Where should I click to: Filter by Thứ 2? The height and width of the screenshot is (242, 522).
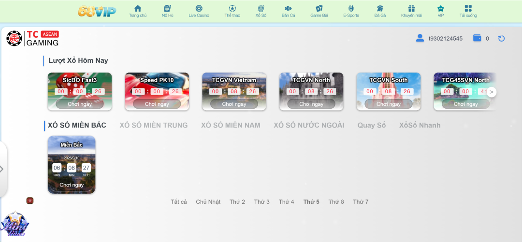coord(237,202)
